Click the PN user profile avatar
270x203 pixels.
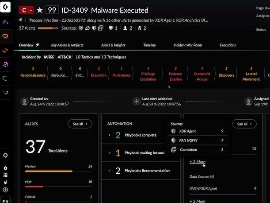click(5, 199)
